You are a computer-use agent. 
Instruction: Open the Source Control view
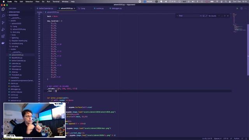(3, 23)
